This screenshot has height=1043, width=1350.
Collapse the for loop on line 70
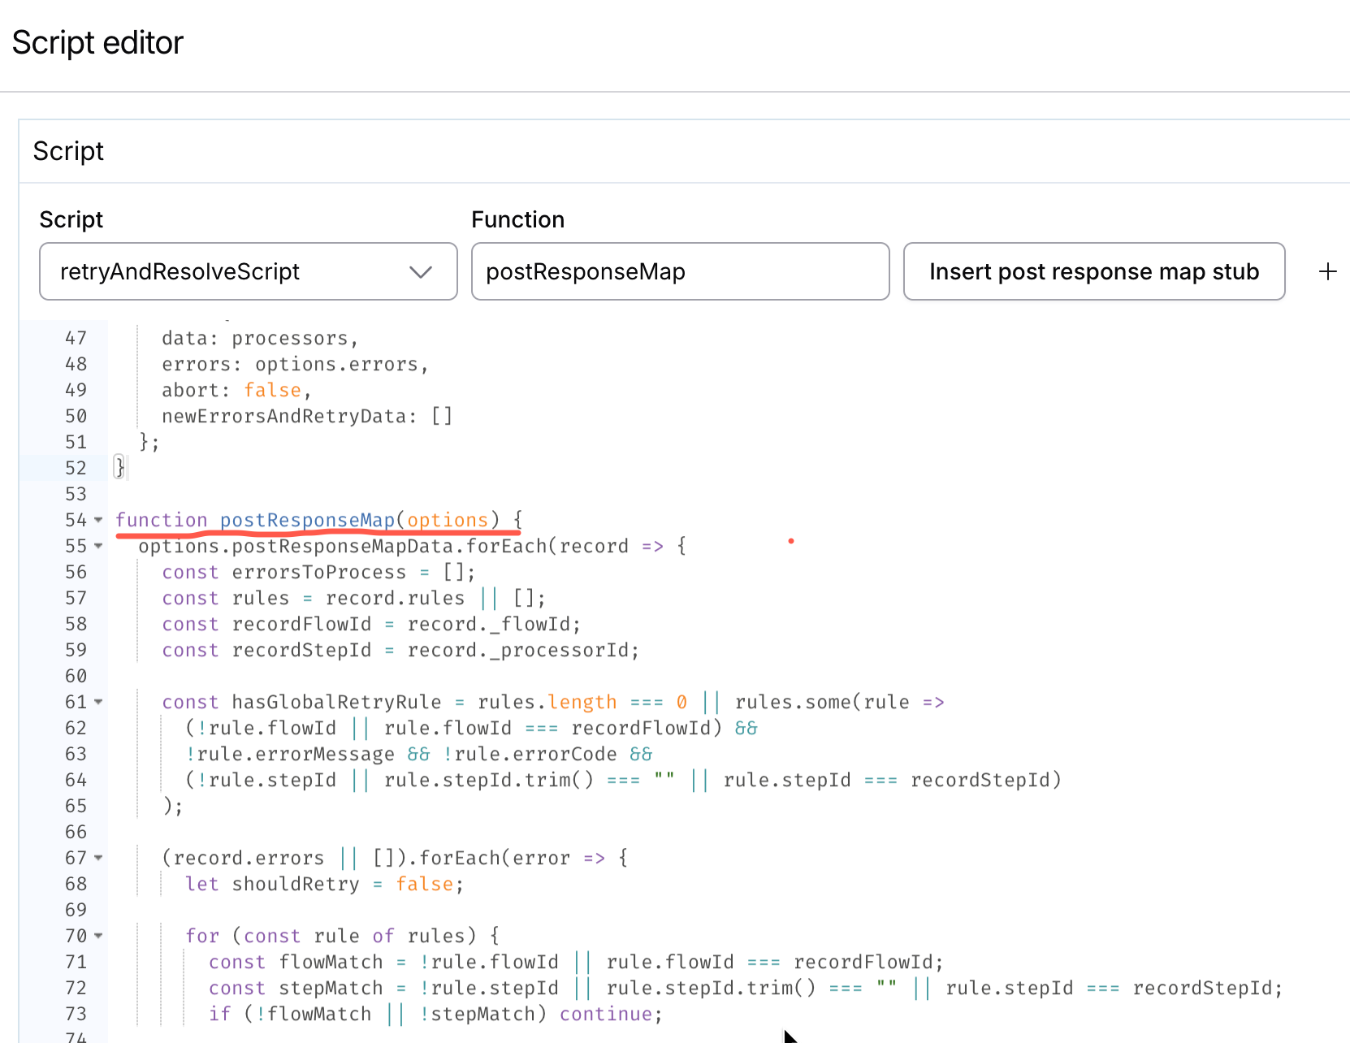[x=97, y=936]
